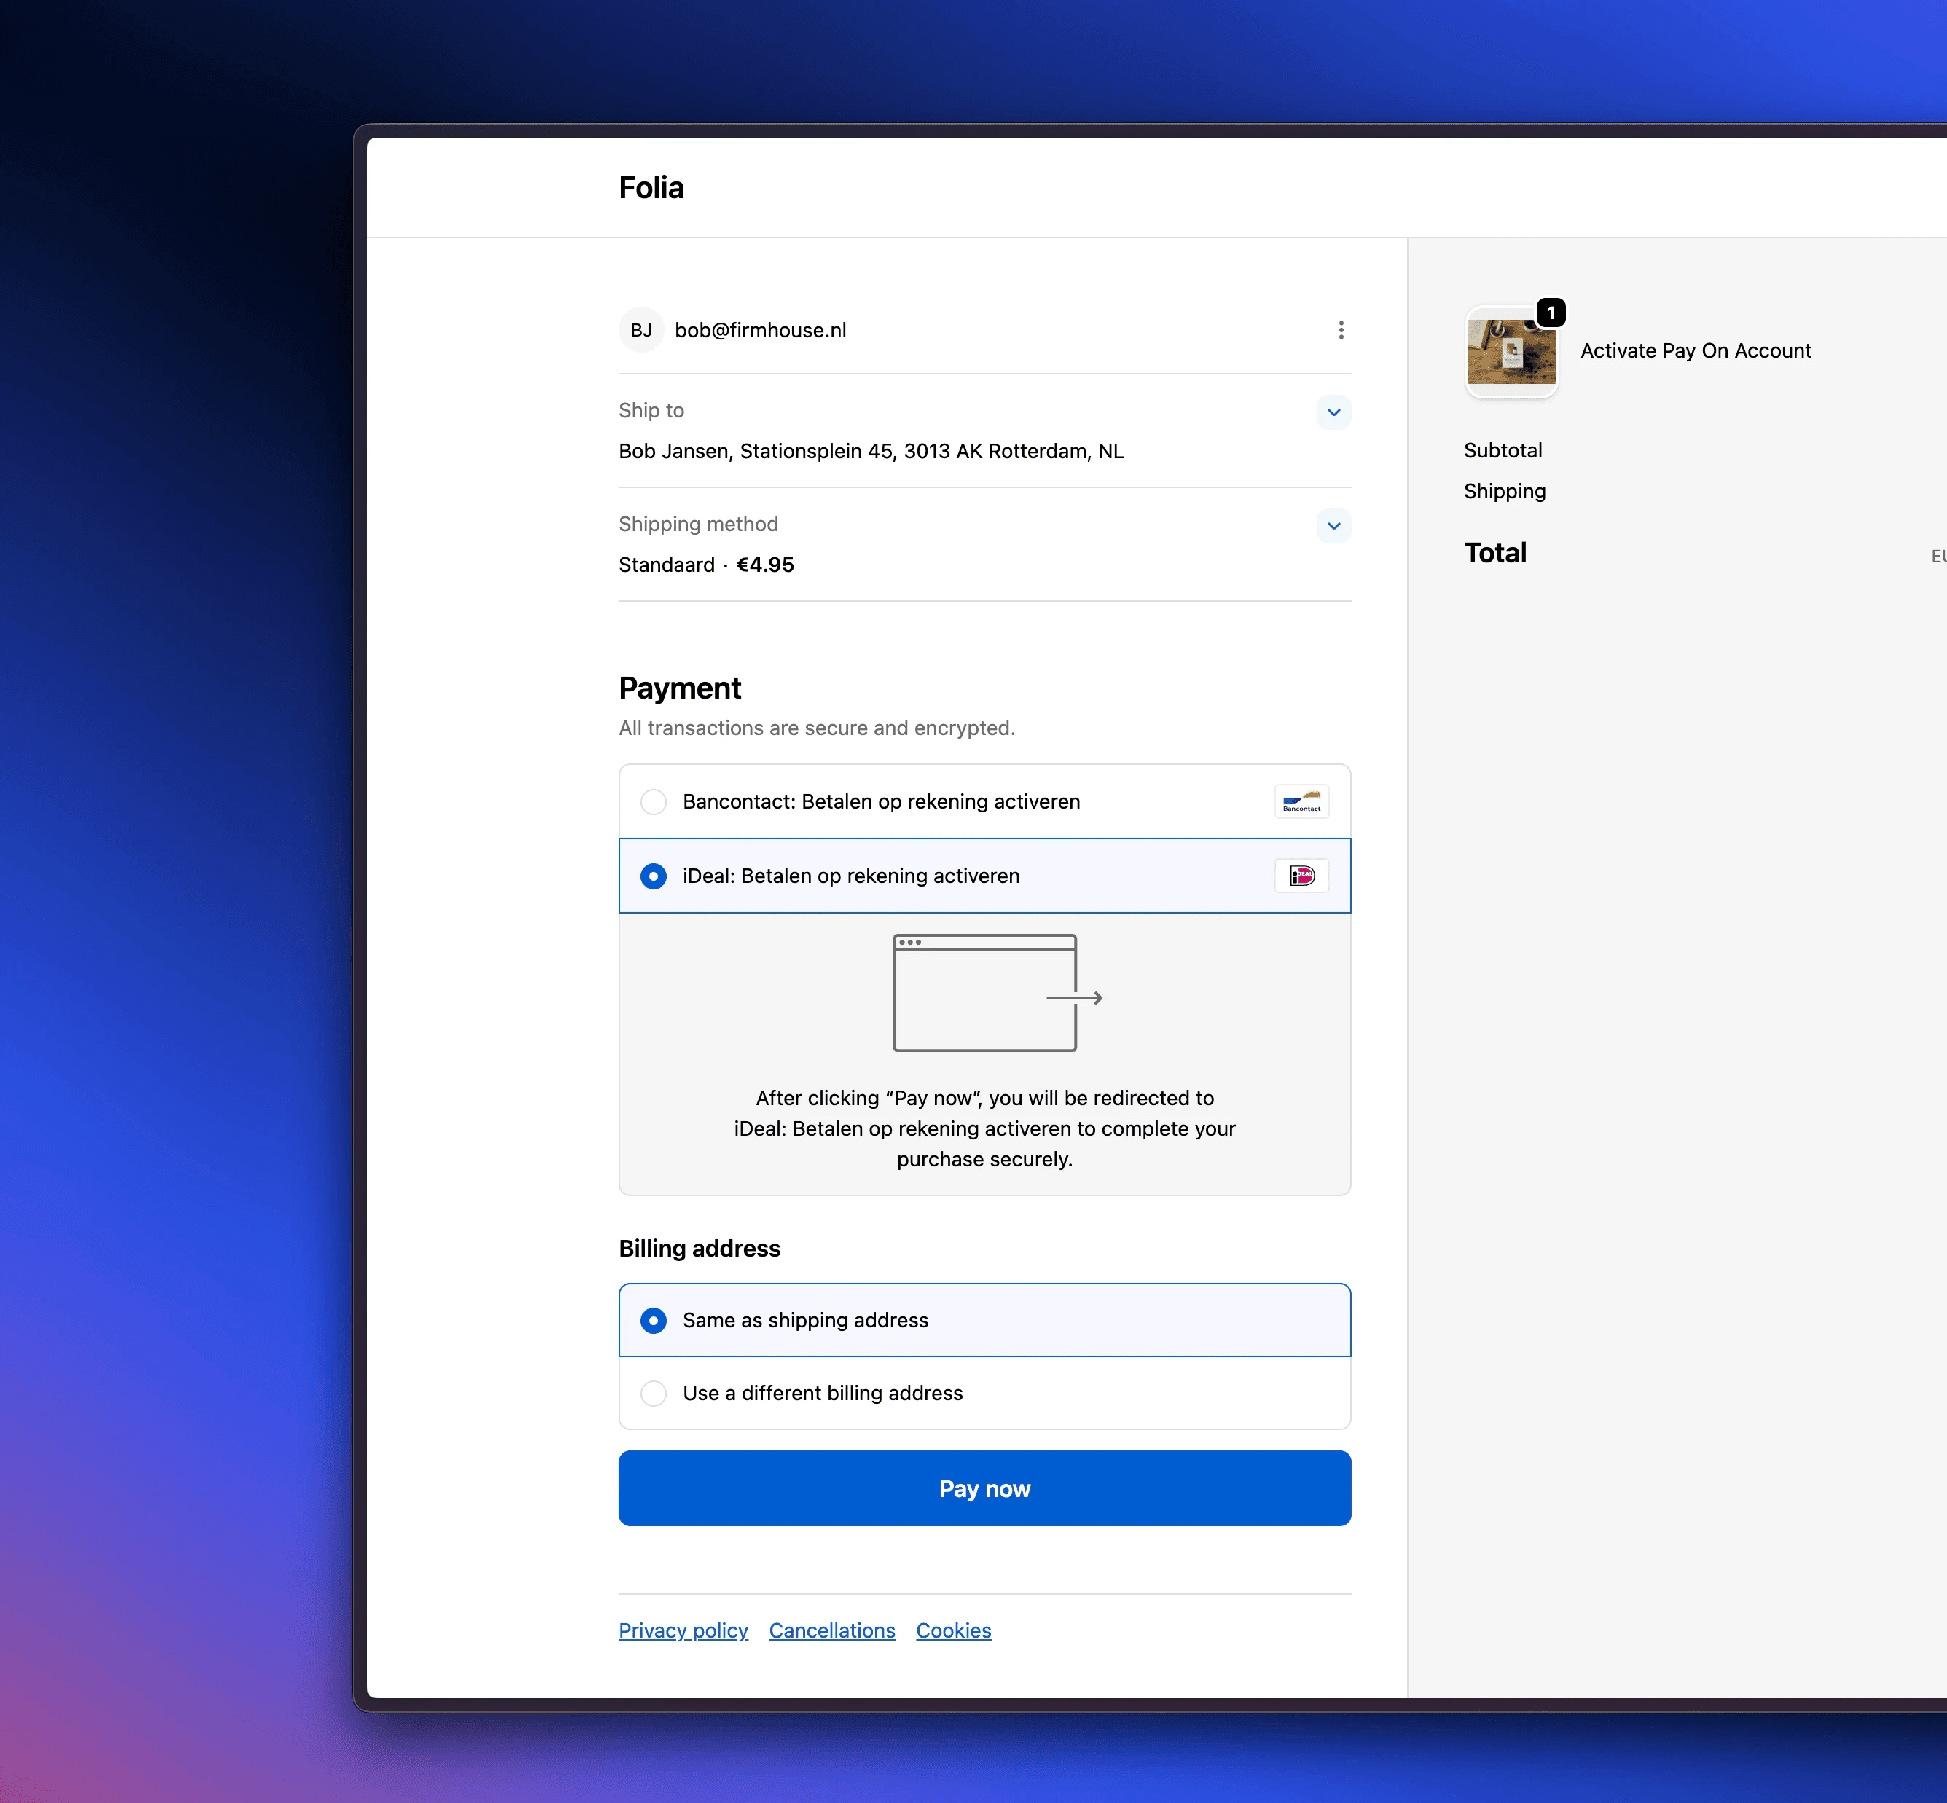1947x1803 pixels.
Task: Select Bancontact payment radio button
Action: point(653,802)
